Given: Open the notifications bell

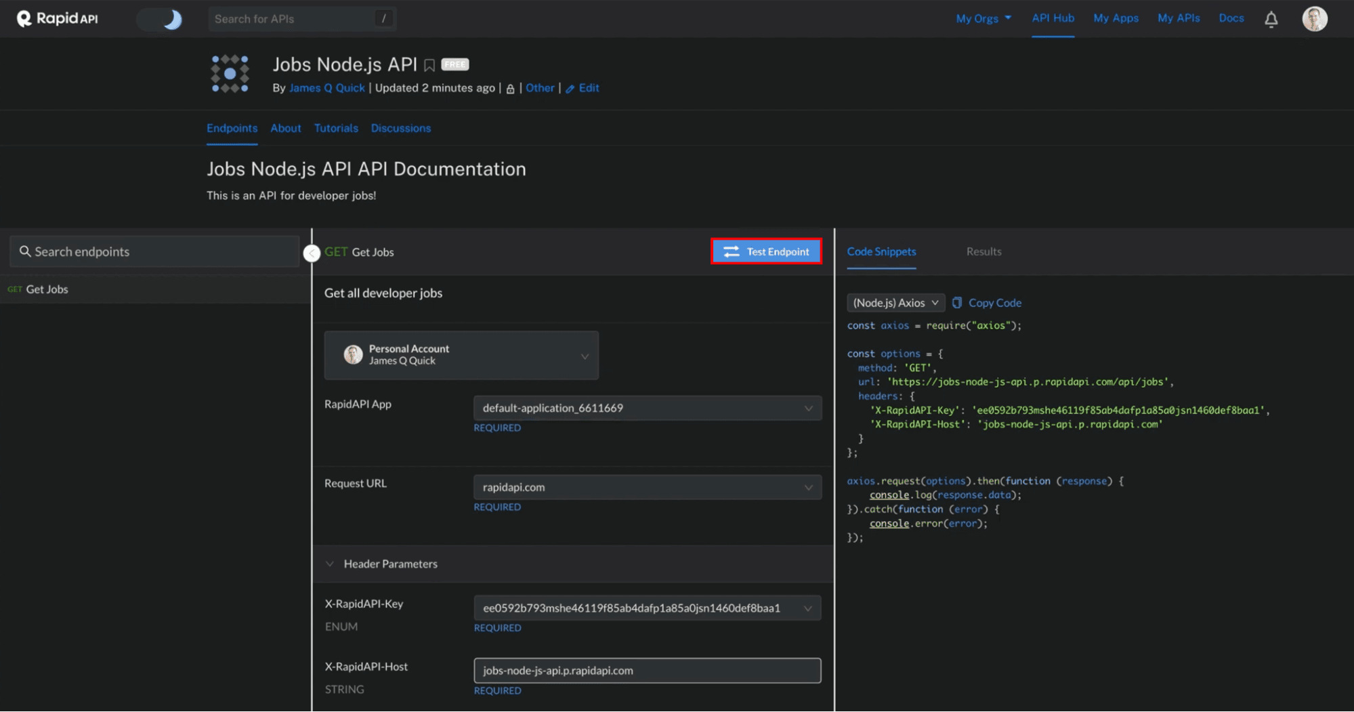Looking at the screenshot, I should pos(1271,19).
